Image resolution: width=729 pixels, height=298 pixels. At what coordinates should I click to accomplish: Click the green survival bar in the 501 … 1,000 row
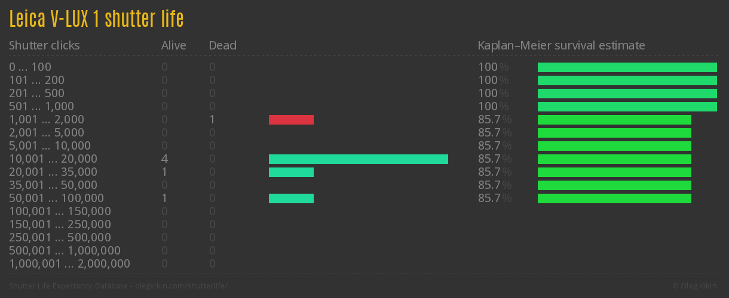click(627, 107)
